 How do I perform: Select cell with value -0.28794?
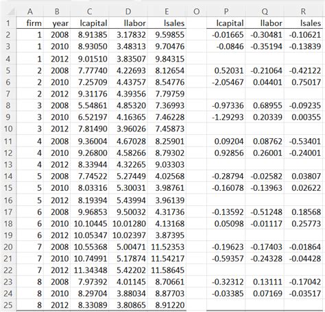point(226,176)
